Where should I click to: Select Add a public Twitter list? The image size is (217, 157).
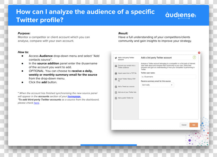click(126, 98)
